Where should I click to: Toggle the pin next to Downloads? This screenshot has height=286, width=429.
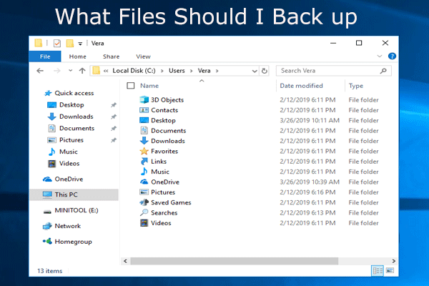[114, 117]
